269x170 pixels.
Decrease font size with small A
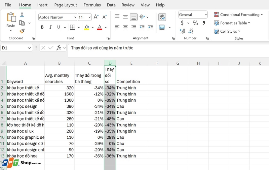tap(105, 17)
